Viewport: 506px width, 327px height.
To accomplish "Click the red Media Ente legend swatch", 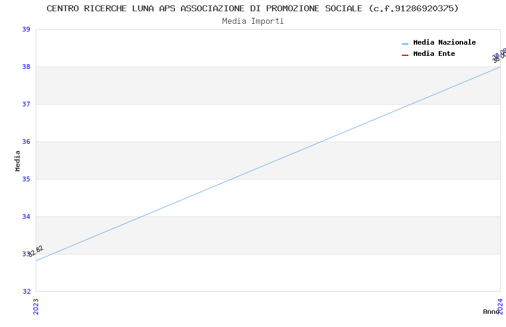I will [405, 55].
